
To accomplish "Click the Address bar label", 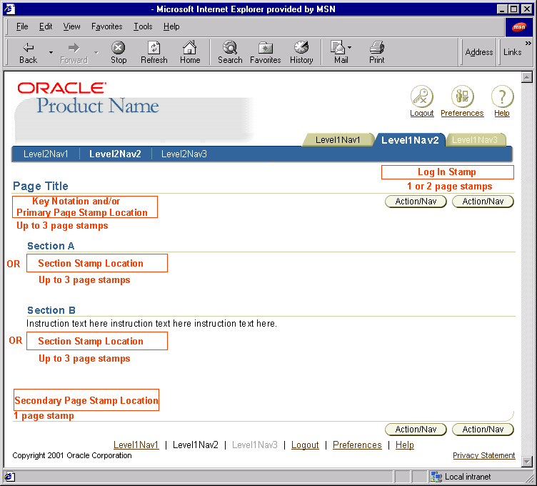I will coord(478,52).
